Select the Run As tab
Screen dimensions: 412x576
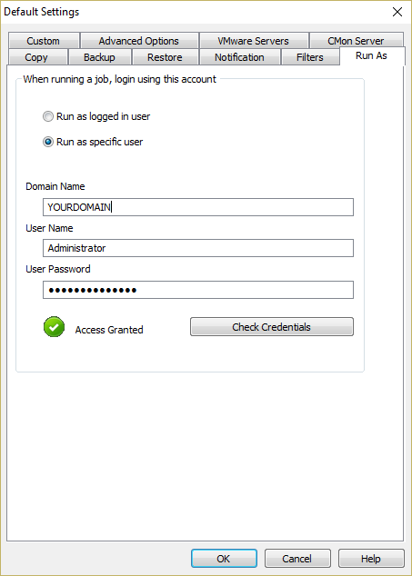coord(372,55)
